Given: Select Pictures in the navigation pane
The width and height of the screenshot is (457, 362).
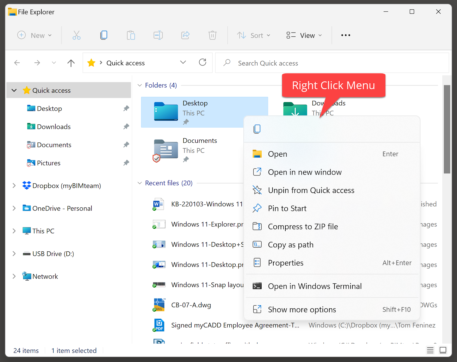Looking at the screenshot, I should click(x=49, y=163).
